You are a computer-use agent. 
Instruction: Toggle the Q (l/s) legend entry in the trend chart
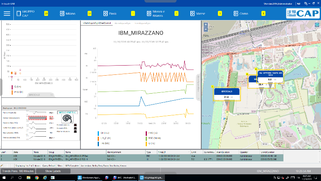pyautogui.click(x=150, y=143)
